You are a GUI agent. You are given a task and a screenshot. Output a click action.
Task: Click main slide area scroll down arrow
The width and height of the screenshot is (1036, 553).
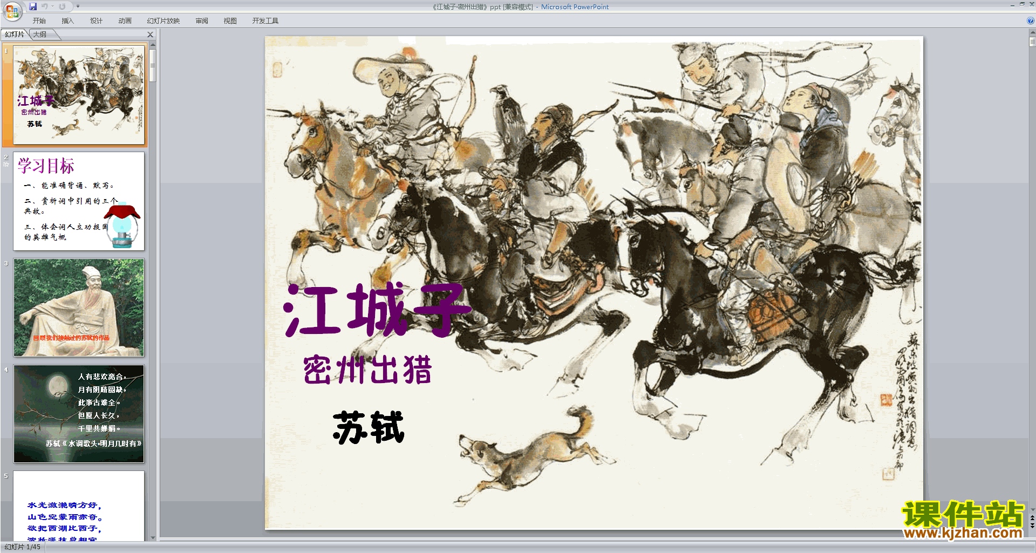pos(1032,509)
